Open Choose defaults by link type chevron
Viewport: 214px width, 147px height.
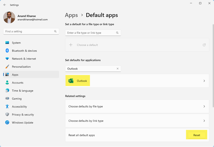click(x=204, y=121)
